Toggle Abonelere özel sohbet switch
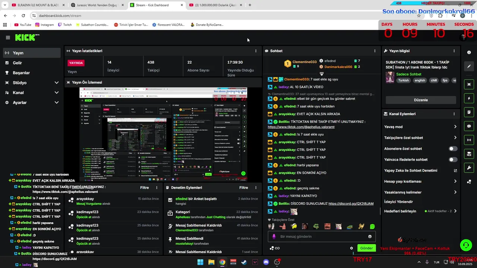The image size is (477, 268). (x=453, y=149)
